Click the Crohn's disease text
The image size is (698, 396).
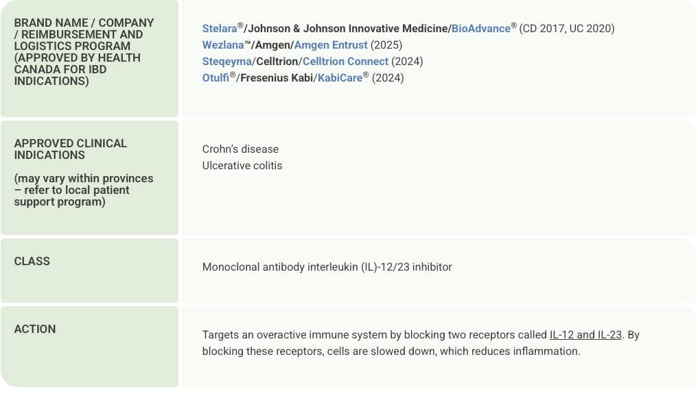pos(240,149)
